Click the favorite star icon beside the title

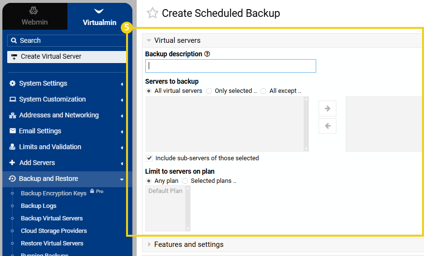coord(152,13)
